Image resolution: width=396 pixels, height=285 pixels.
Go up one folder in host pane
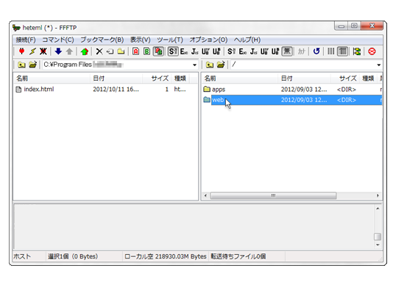(209, 65)
